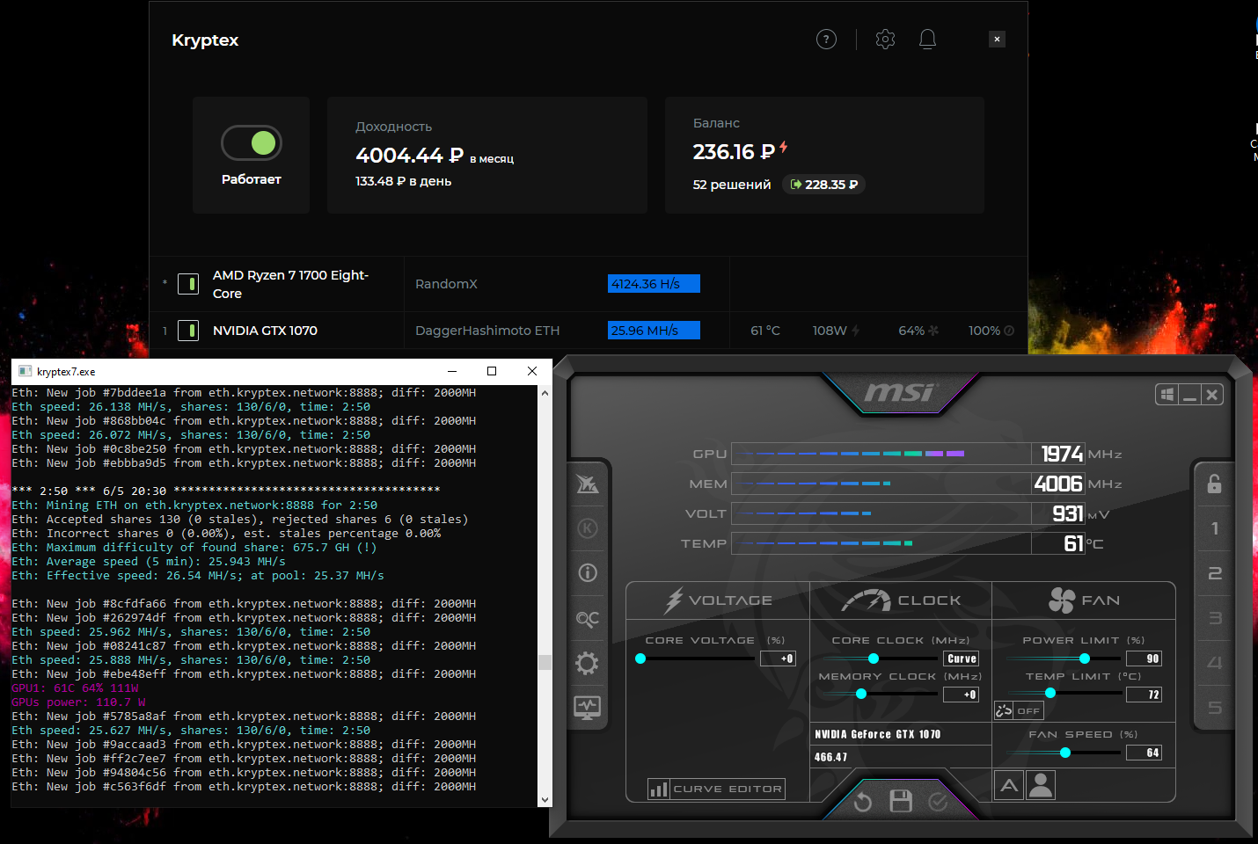1258x844 pixels.
Task: Click the 4124.36 H/s hashrate bar
Action: (654, 284)
